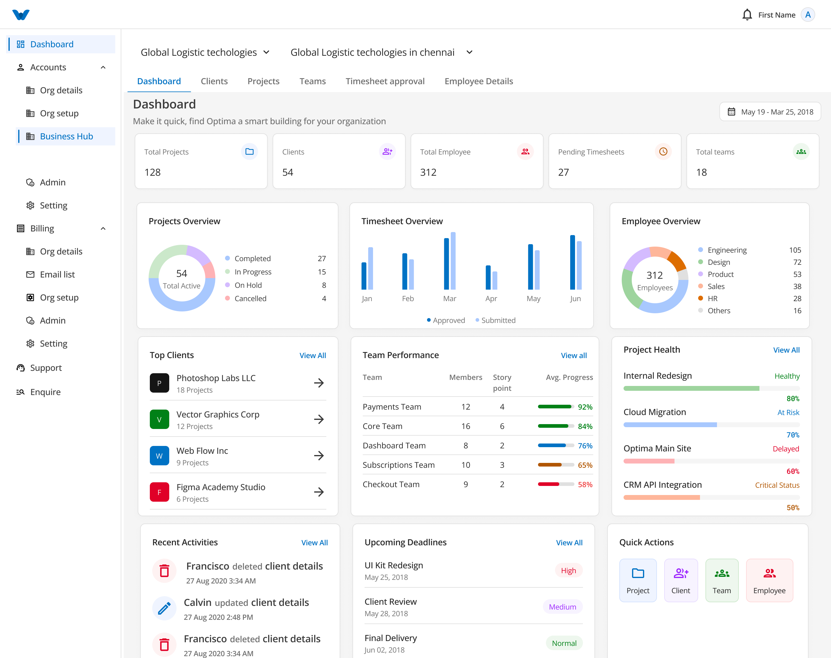Open Web Flow Inc arrow
831x658 pixels.
pos(319,455)
